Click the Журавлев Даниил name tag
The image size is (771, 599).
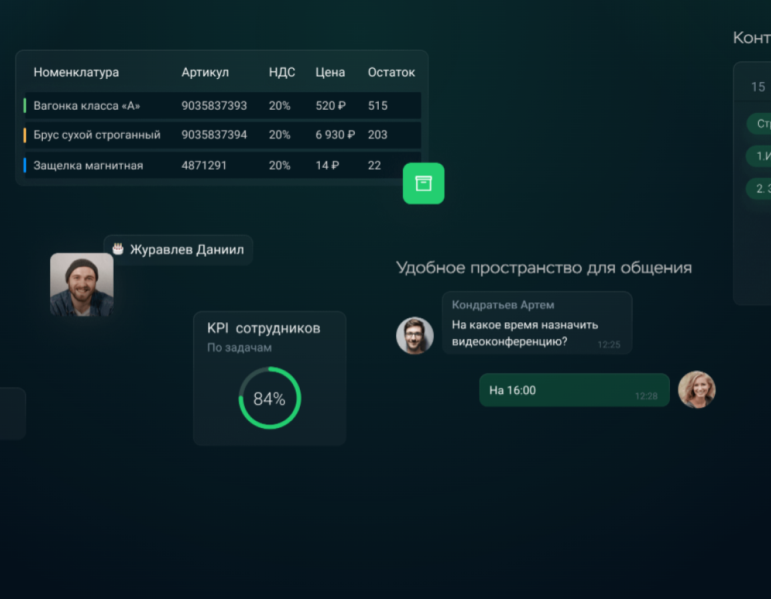pyautogui.click(x=187, y=250)
